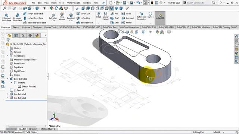The height and width of the screenshot is (134, 239).
Task: Select the Extruded Boss/Base tool
Action: (6, 17)
